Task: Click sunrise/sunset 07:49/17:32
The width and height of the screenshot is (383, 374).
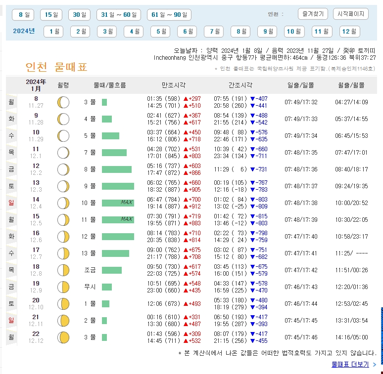Action: (301, 102)
